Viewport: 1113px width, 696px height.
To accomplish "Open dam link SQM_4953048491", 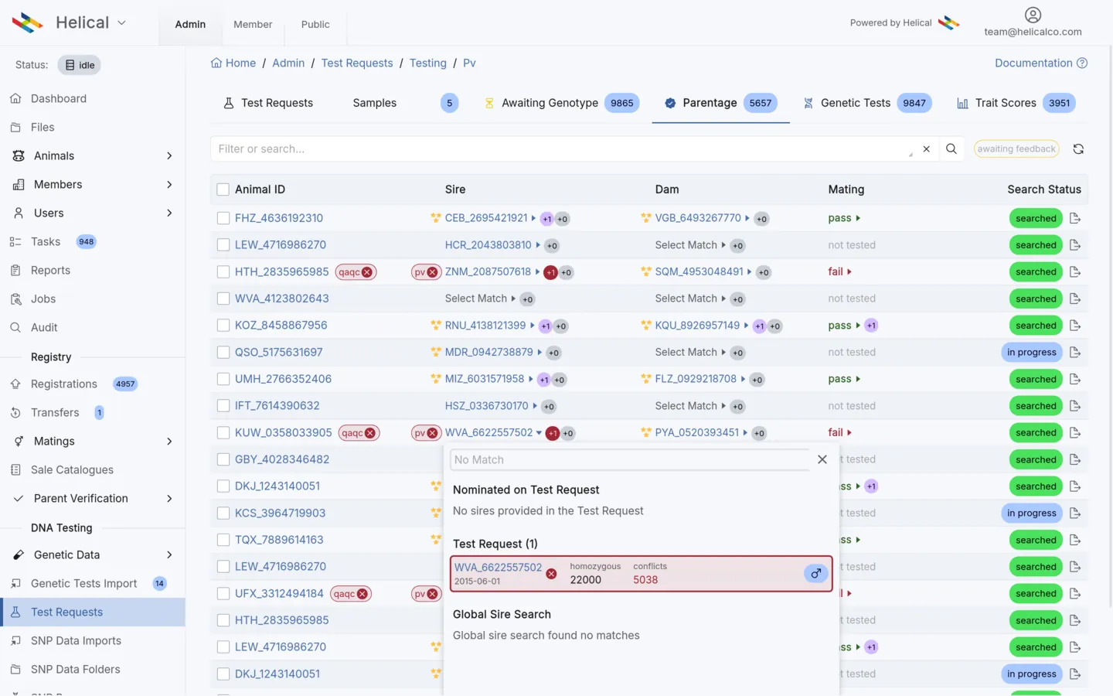I will (699, 271).
